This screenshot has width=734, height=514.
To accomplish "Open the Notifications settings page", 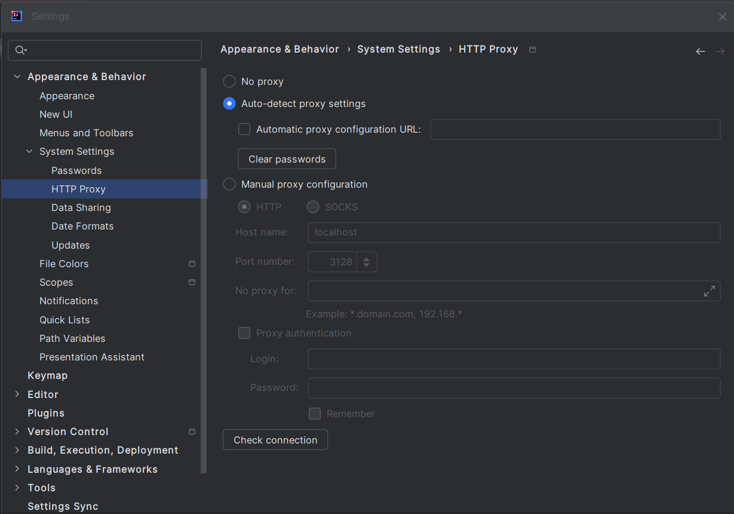I will pos(69,301).
